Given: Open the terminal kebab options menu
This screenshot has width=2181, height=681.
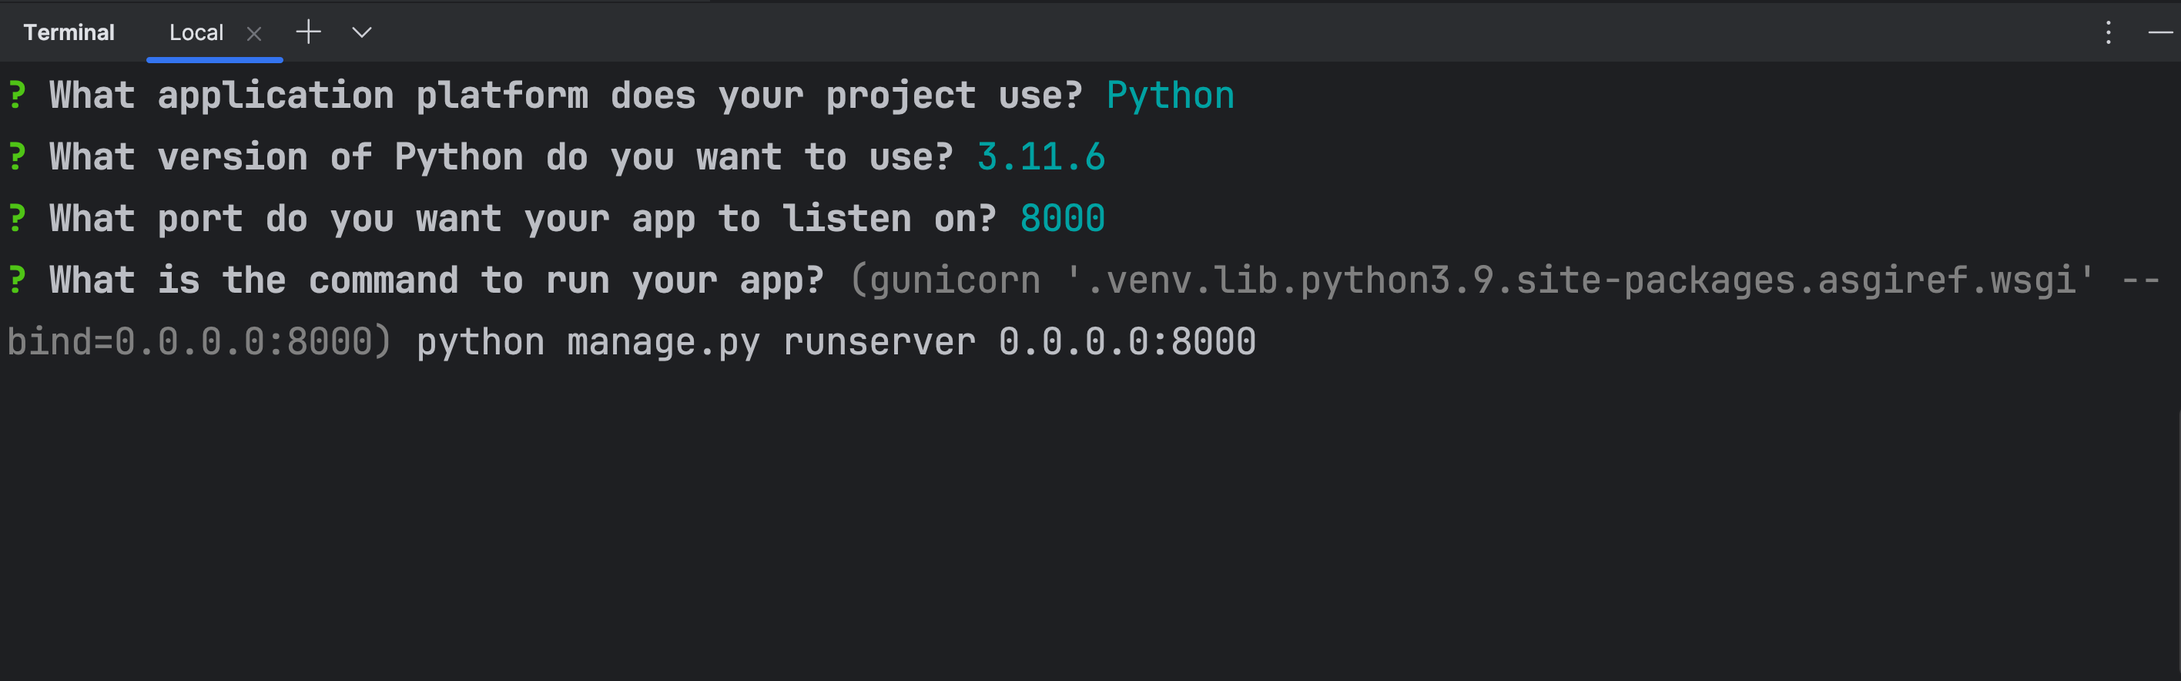Looking at the screenshot, I should click(x=2108, y=32).
